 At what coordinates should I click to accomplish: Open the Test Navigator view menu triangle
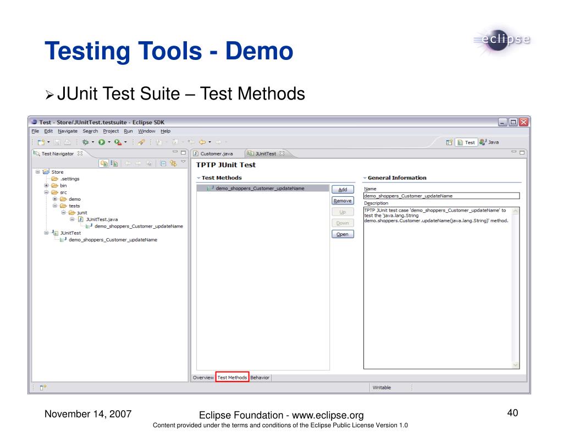click(x=183, y=162)
